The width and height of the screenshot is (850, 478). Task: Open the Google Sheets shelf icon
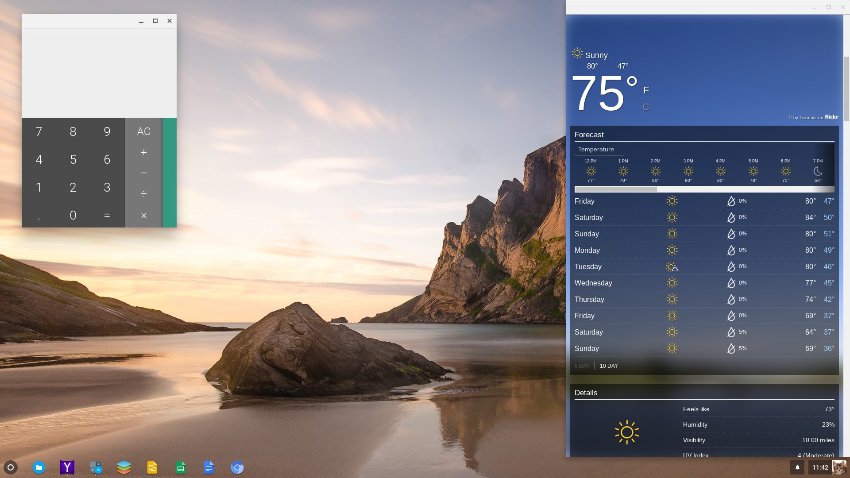pyautogui.click(x=181, y=467)
